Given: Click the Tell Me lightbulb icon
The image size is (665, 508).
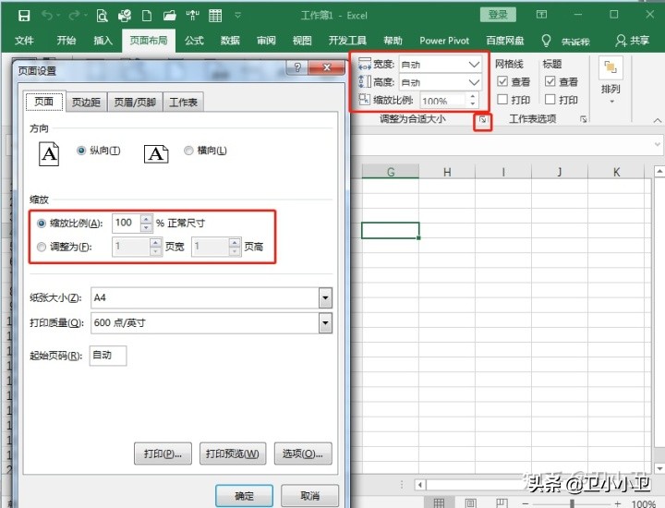Looking at the screenshot, I should pos(546,41).
